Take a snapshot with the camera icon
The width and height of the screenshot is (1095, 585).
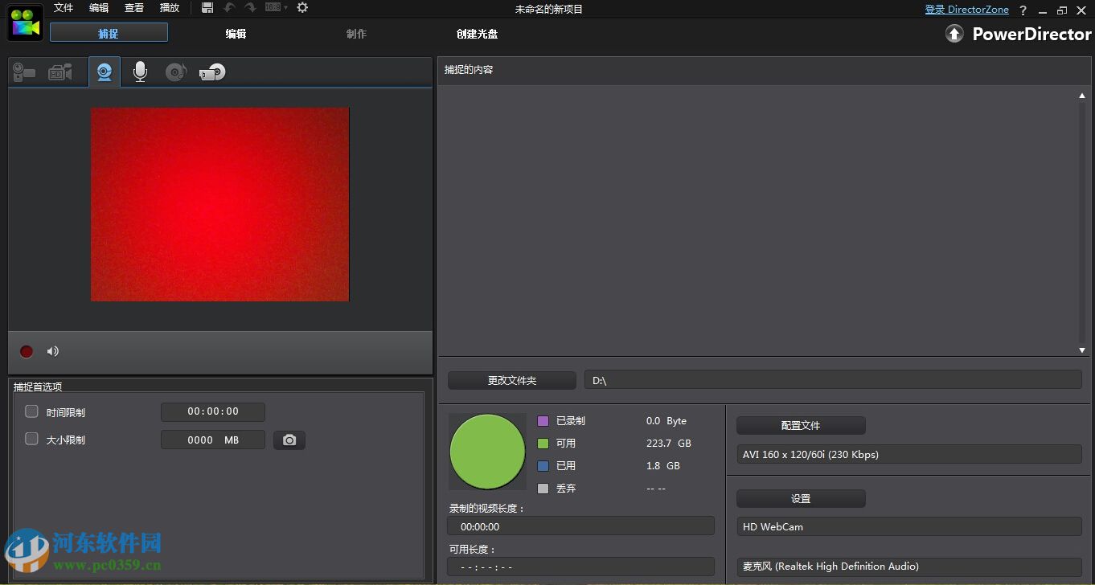(289, 440)
